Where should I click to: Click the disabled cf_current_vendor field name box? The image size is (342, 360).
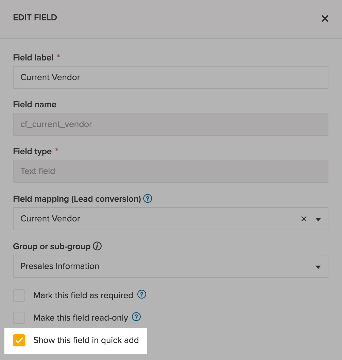click(170, 124)
